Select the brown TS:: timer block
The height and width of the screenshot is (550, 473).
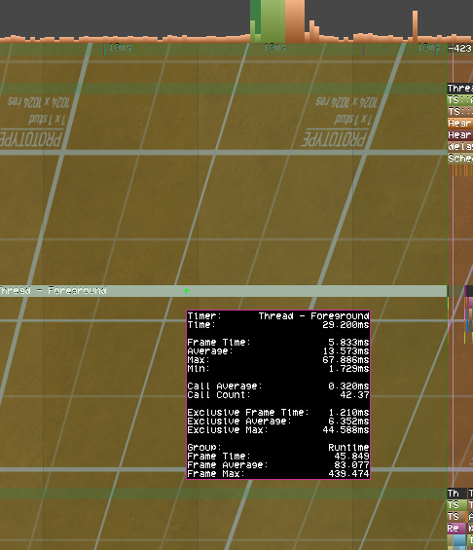[x=460, y=112]
